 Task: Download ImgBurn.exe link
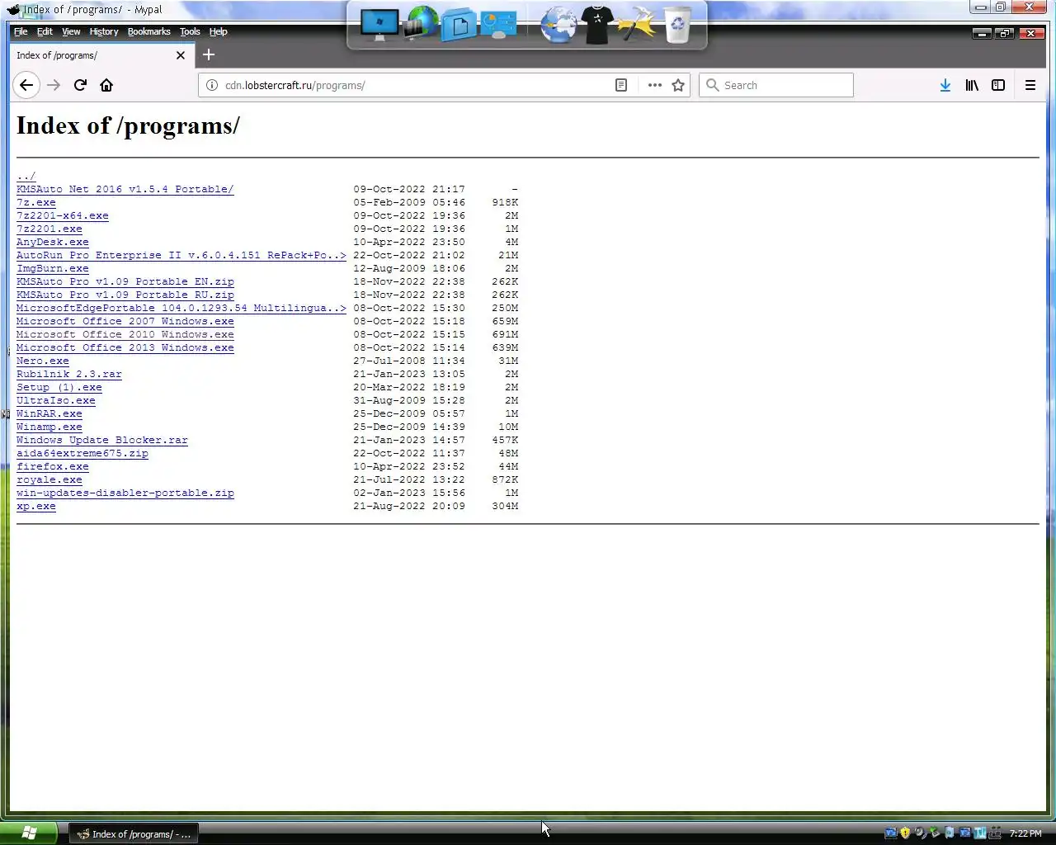tap(53, 268)
